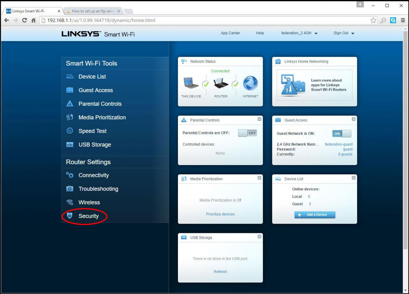The width and height of the screenshot is (409, 294).
Task: Click the Network Status widget header icon
Action: (x=184, y=61)
